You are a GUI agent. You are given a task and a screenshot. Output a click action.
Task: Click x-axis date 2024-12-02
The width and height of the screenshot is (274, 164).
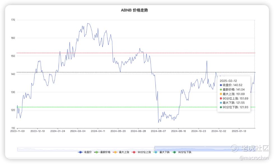[x=219, y=131]
